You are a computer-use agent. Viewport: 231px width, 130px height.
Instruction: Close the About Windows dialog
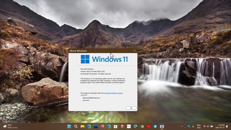[x=135, y=51]
